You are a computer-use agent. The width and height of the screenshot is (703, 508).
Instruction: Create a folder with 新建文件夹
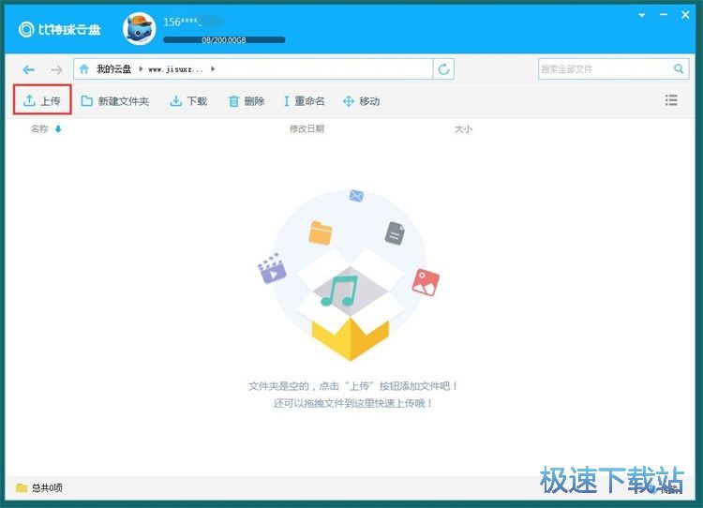coord(114,101)
